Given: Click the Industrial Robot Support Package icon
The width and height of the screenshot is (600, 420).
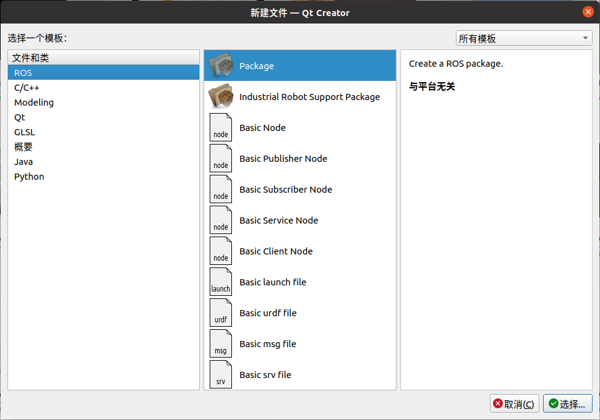Looking at the screenshot, I should point(221,96).
